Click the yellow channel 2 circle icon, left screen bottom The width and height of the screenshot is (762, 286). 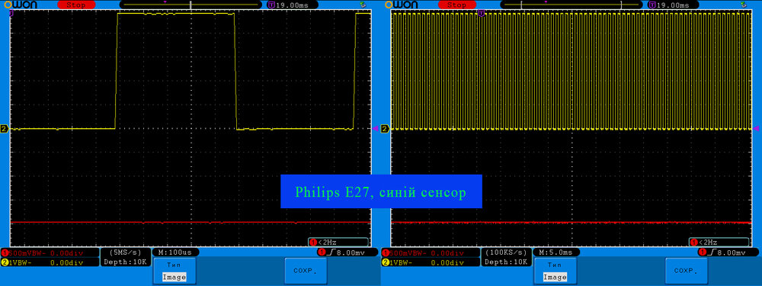5,262
